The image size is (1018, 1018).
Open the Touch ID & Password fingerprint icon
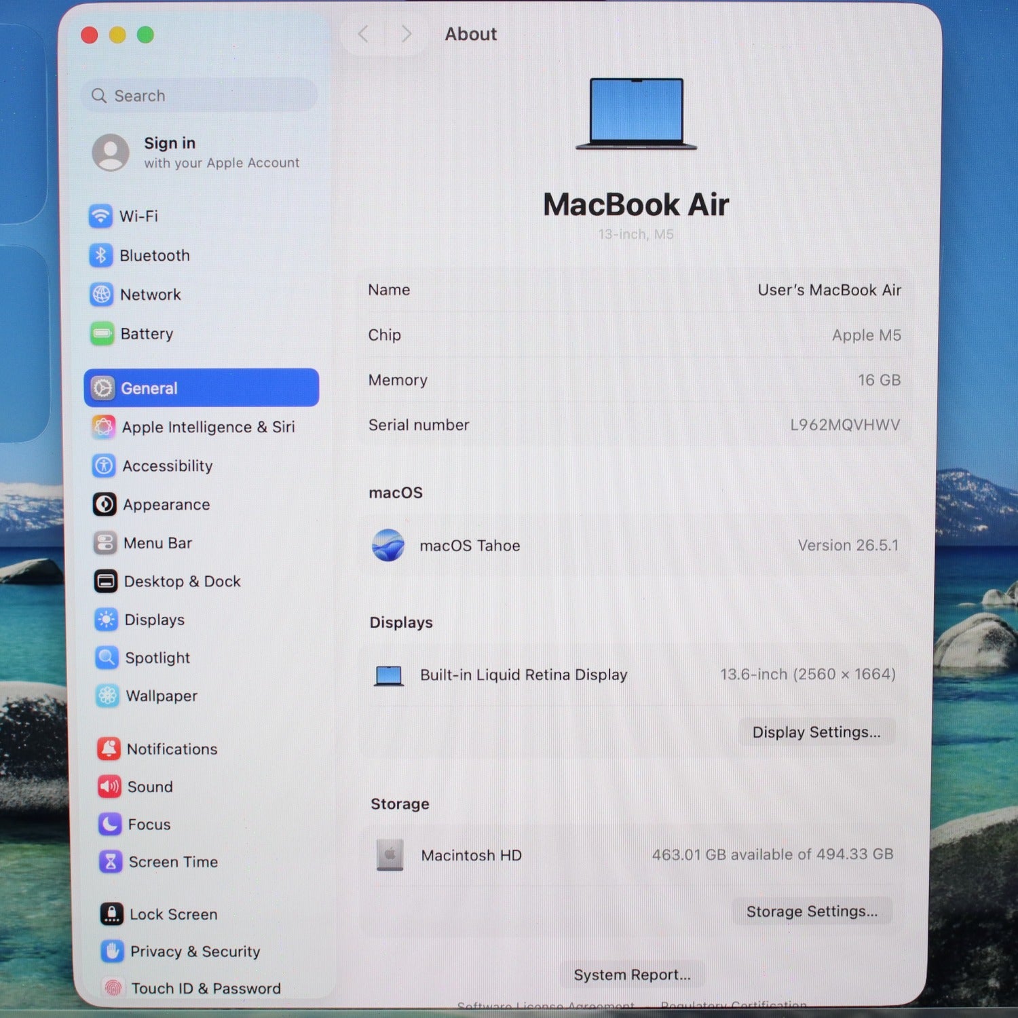113,988
